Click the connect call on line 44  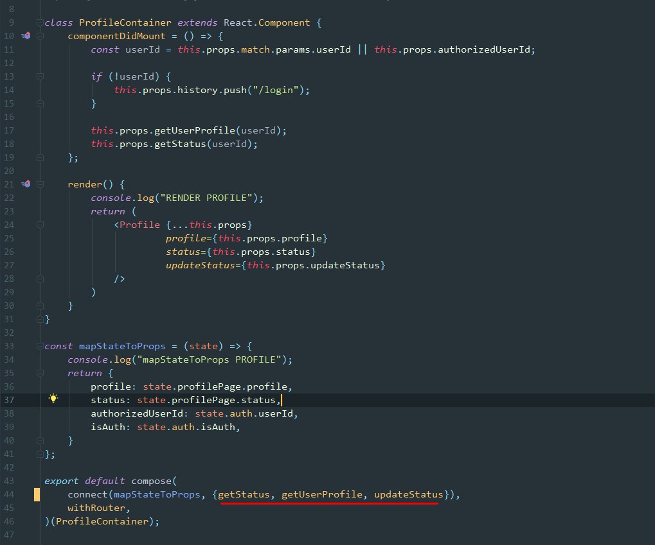[x=87, y=494]
